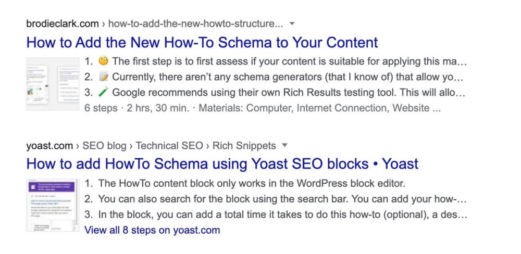521x254 pixels.
Task: Expand the dropdown arrow after Rich Snippets breadcrumb
Action: click(284, 145)
